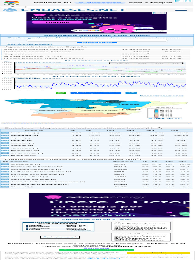Click Castilla-La Mancha on the map

click(99, 110)
